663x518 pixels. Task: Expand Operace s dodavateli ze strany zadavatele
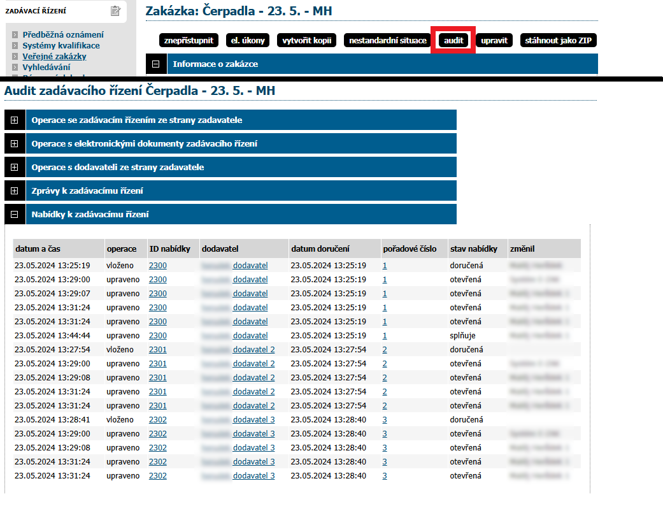14,168
